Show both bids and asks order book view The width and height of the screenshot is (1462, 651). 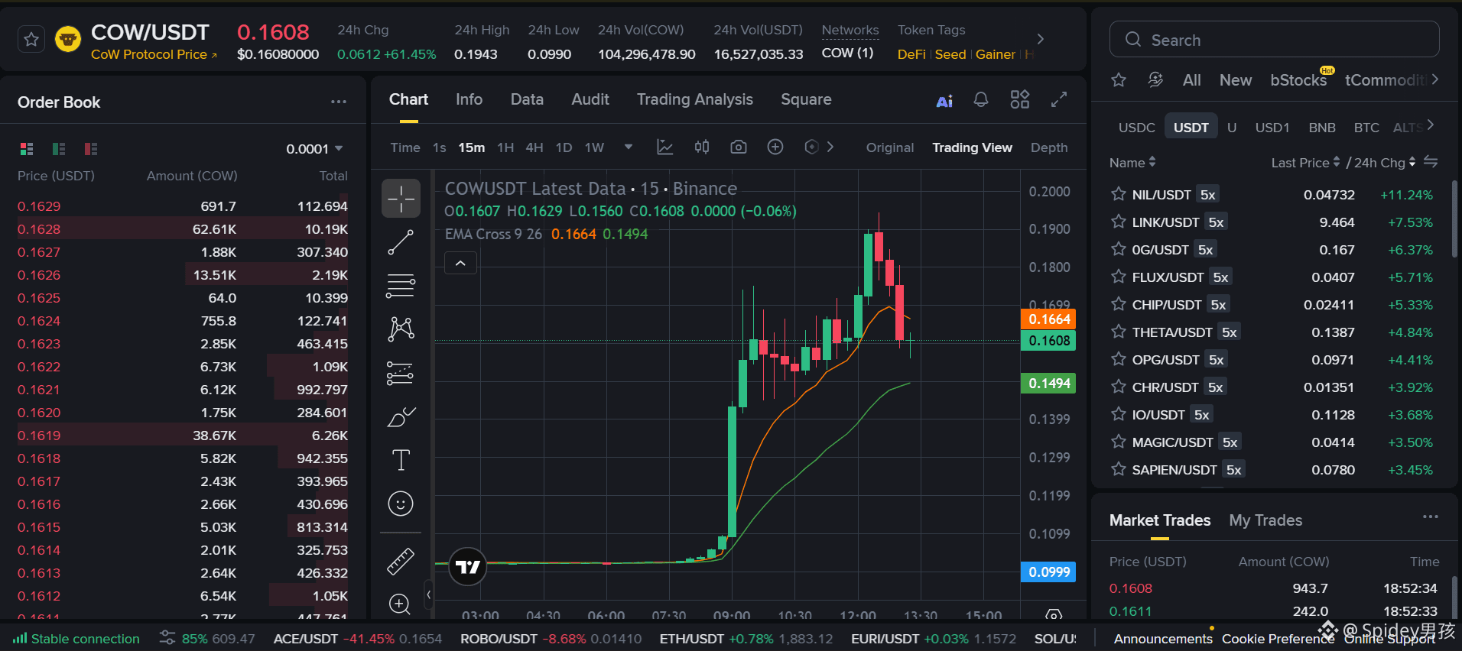point(27,148)
